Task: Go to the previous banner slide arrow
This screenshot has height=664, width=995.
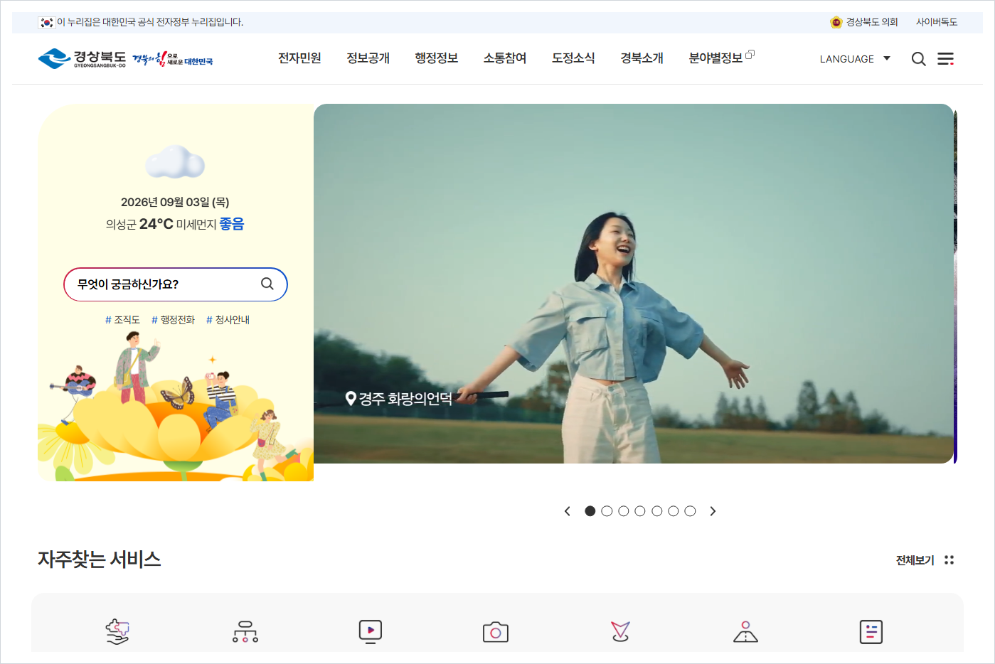Action: pos(567,511)
